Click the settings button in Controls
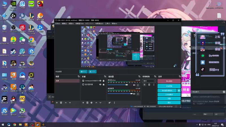The width and height of the screenshot is (226, 127). click(169, 98)
